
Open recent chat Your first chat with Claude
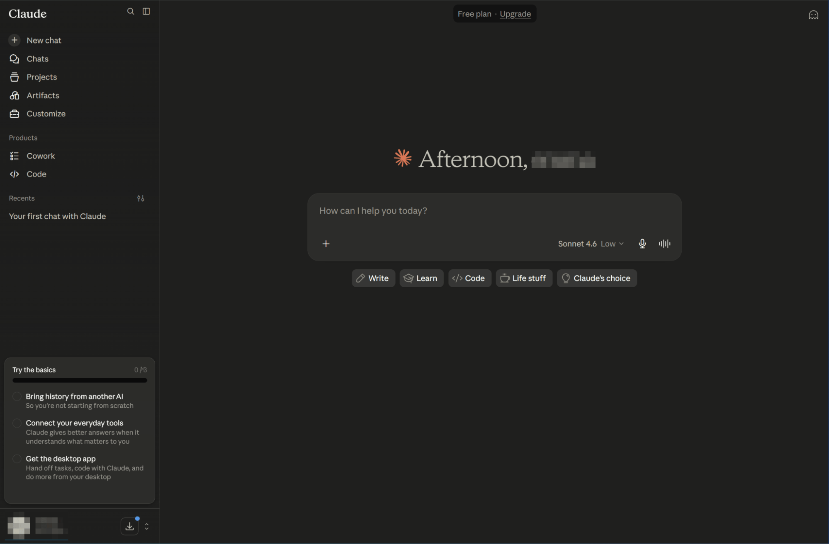57,216
